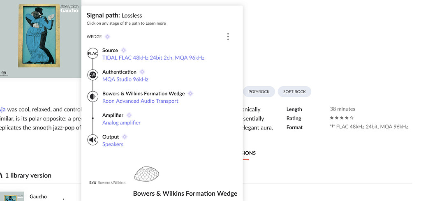The width and height of the screenshot is (421, 201).
Task: Click the Formation Wedge speaker image
Action: 147,174
